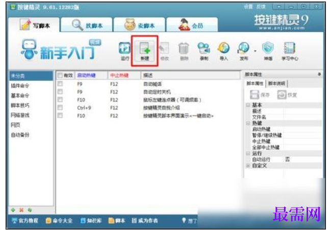330x230 pixels.
Task: Click the green refresh icon below category list
Action: click(x=30, y=210)
